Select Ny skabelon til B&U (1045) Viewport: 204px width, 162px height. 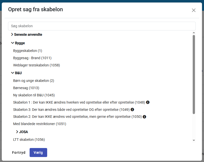34,95
